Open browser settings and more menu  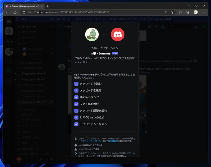203,12
